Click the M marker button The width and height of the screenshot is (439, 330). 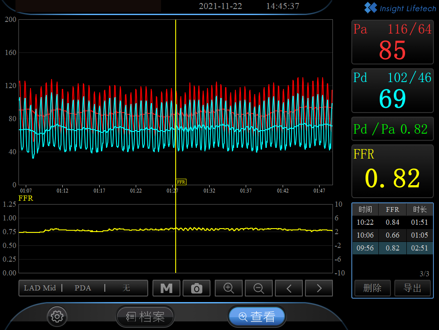(166, 288)
